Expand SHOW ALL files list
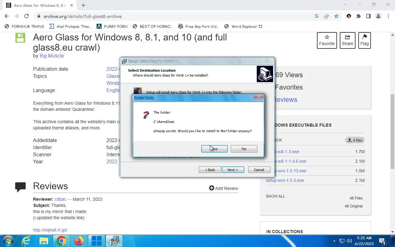 (276, 196)
